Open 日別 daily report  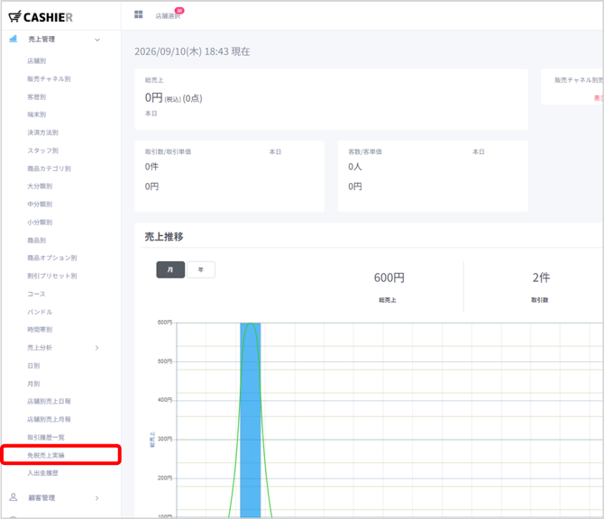tap(33, 366)
